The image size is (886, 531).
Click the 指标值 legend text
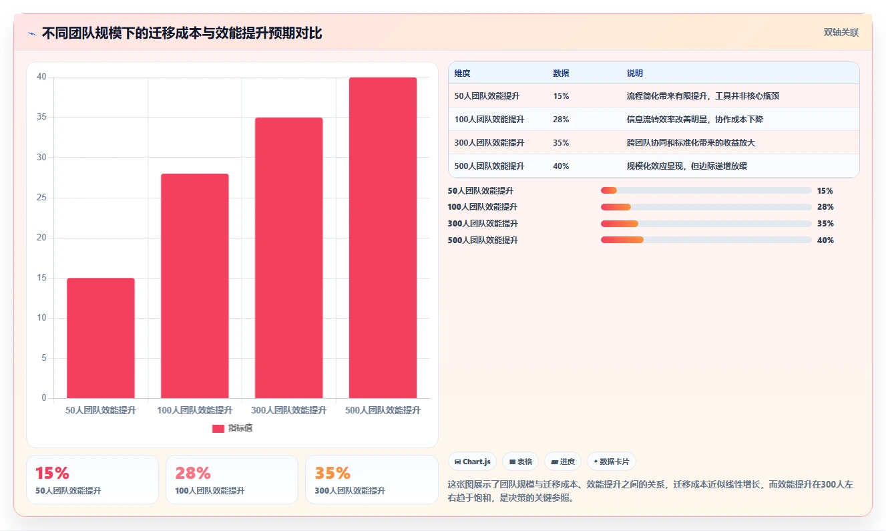[240, 428]
